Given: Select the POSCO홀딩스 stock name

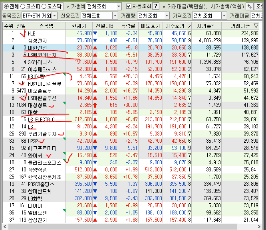Looking at the screenshot, I should pyautogui.click(x=41, y=184).
